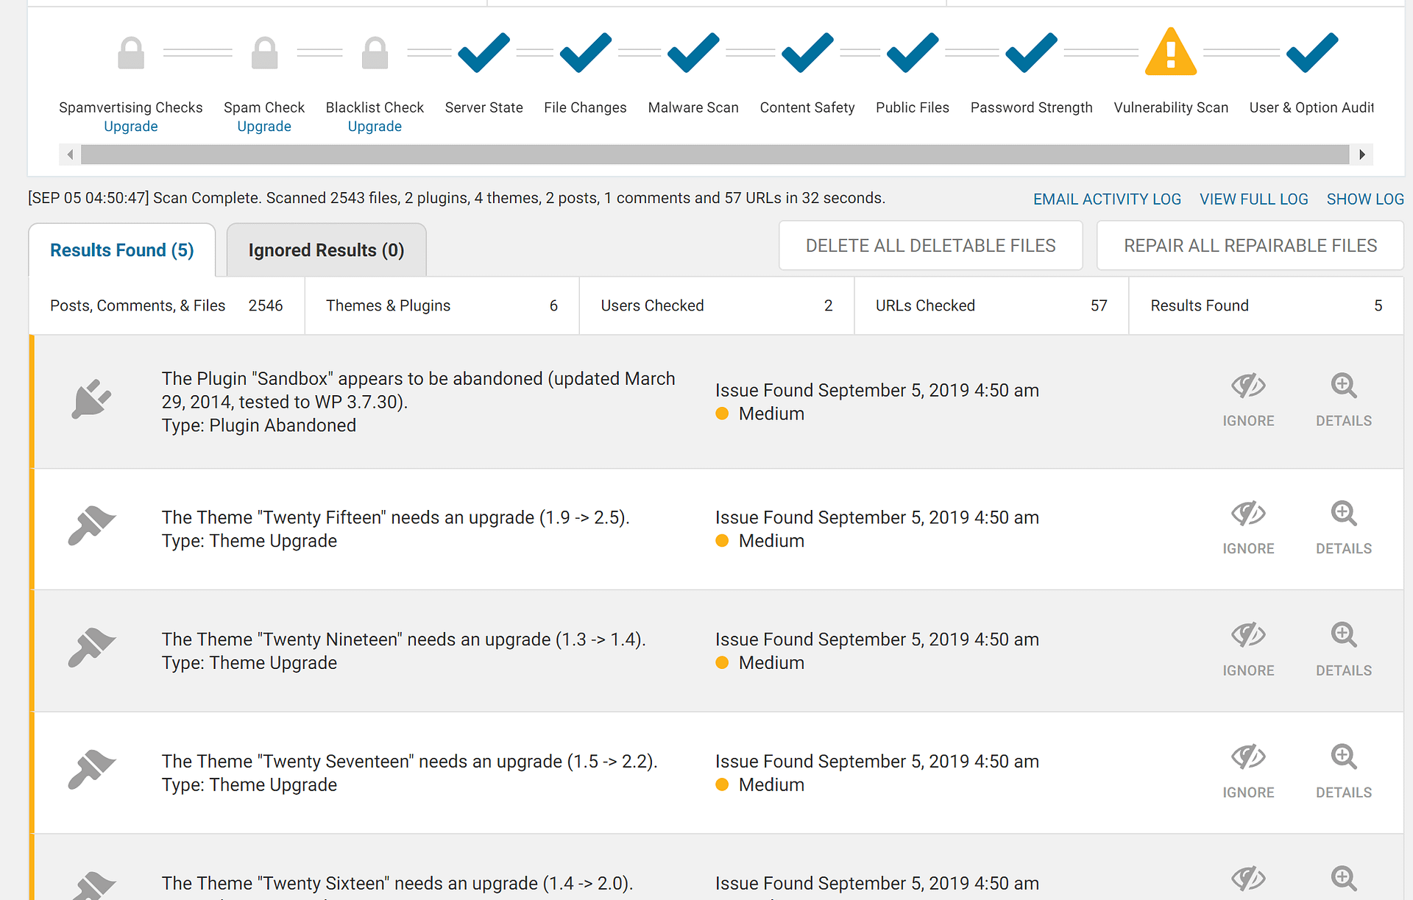
Task: Click the Sandbox plugin abandoned description
Action: tap(419, 402)
